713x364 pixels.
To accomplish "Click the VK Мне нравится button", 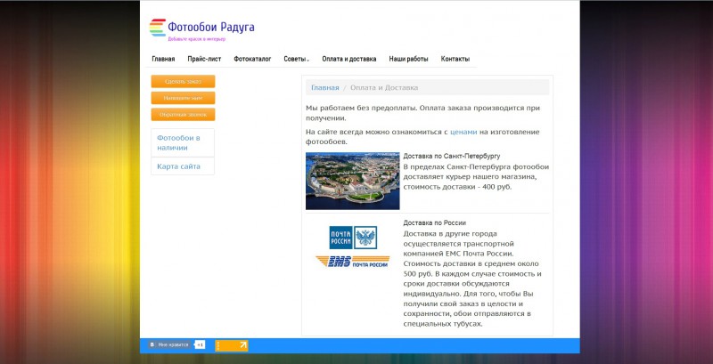I will click(169, 345).
